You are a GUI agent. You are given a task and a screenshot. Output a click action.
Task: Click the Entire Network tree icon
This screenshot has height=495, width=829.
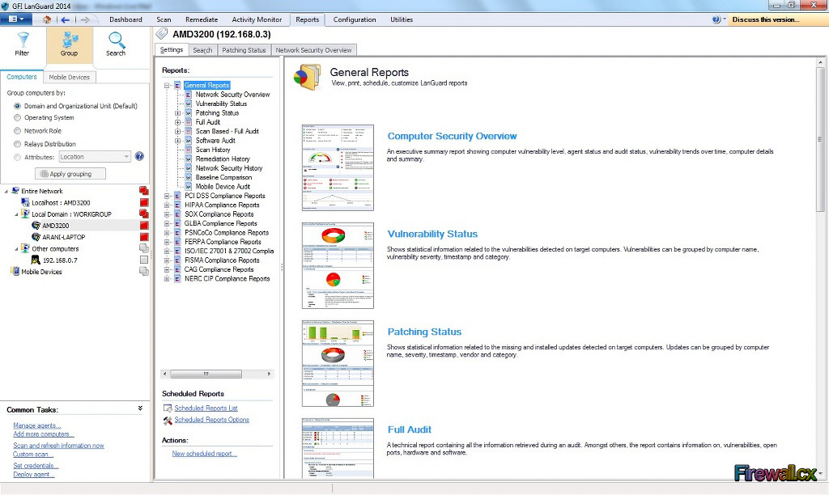15,191
